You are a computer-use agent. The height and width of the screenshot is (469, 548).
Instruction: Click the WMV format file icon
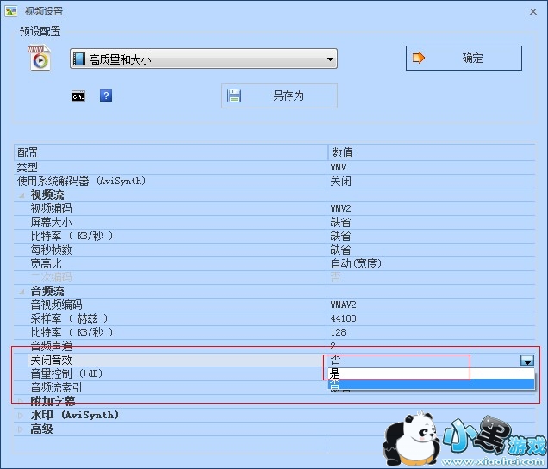coord(40,59)
